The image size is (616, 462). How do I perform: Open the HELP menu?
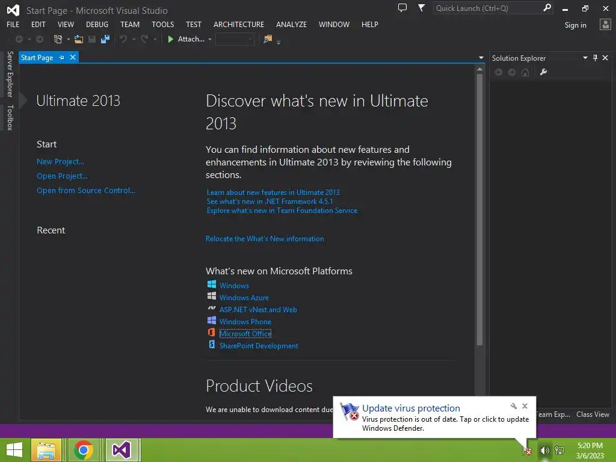coord(370,24)
